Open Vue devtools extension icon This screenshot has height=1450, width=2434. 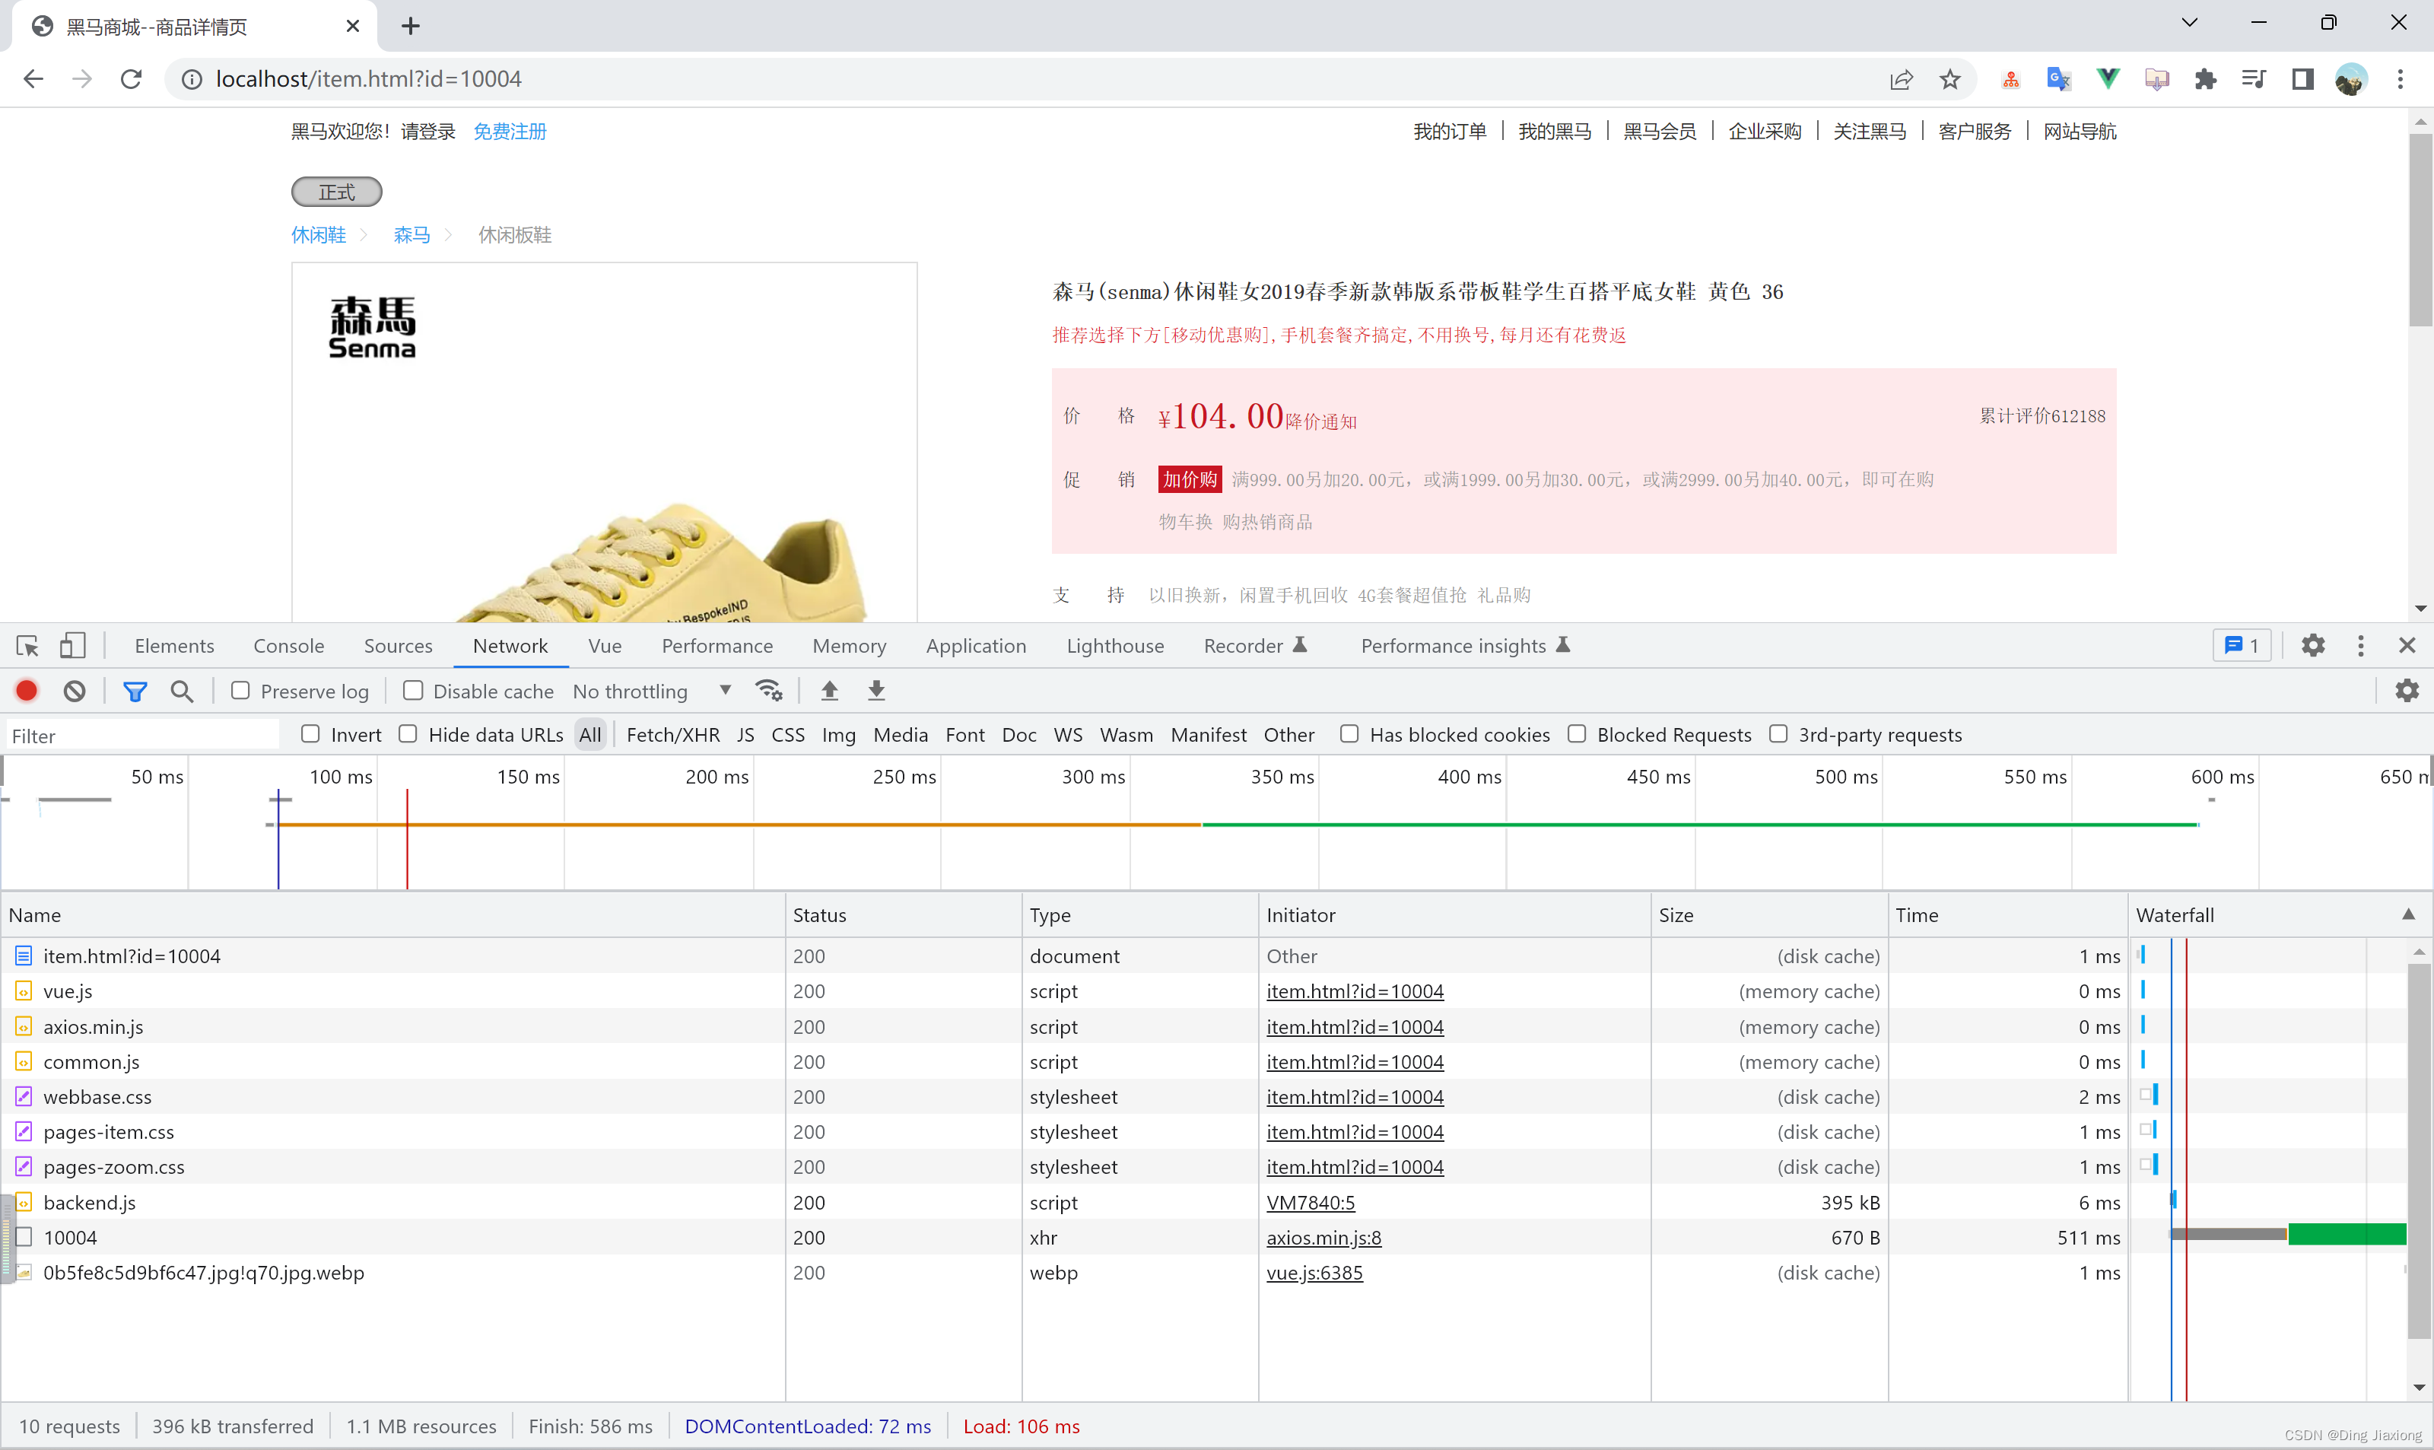pyautogui.click(x=2108, y=79)
